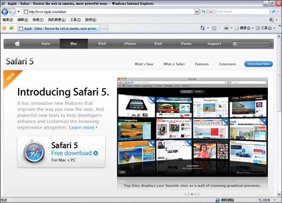Viewport: 282px width, 203px height.
Task: Click the zoom magnifier icon in status bar
Action: coord(260,200)
